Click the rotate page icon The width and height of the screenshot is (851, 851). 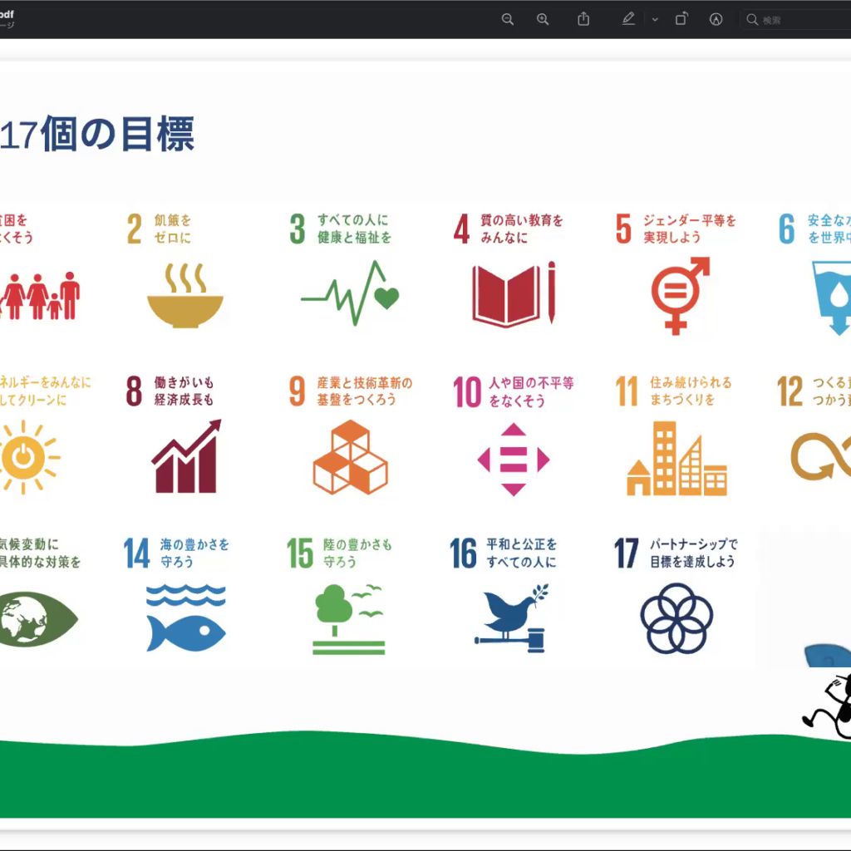681,19
